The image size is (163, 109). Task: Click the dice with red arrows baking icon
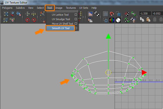(x=127, y=14)
